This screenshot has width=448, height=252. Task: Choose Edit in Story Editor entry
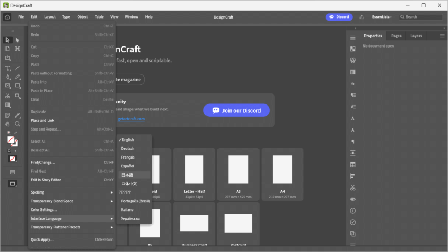(x=72, y=180)
